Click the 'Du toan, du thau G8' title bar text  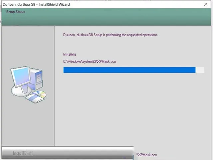[36, 4]
